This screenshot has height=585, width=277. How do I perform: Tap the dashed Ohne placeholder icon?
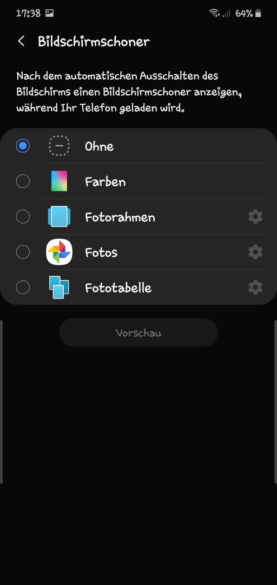pyautogui.click(x=59, y=146)
